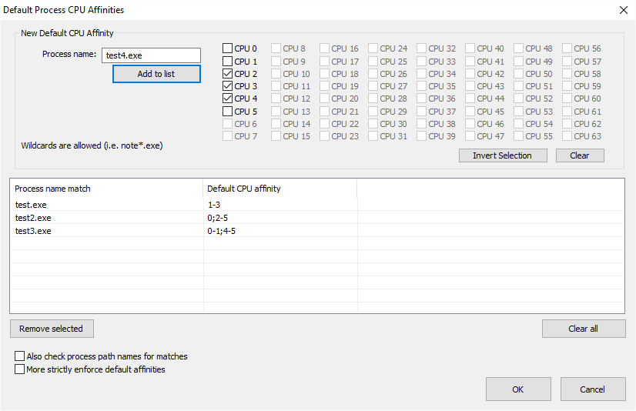The width and height of the screenshot is (636, 411).
Task: Click Clear button beside Invert Selection
Action: pos(580,155)
